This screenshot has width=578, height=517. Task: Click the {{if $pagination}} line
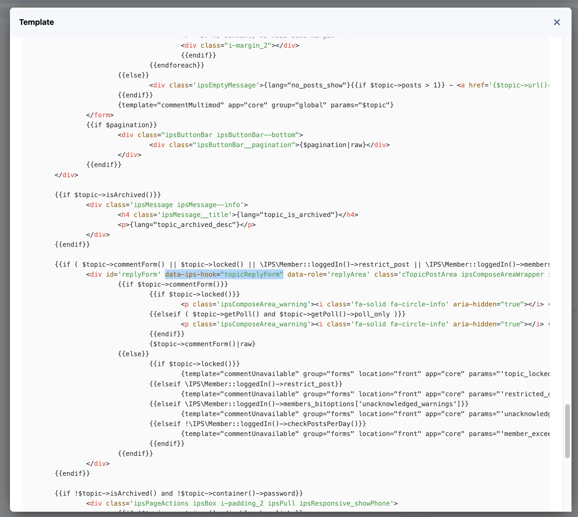(122, 125)
